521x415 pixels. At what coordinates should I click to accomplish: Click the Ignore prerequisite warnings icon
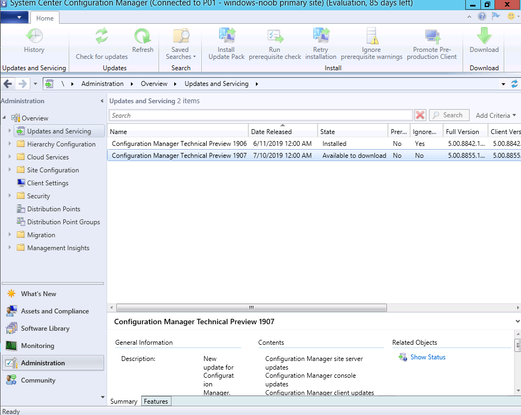coord(372,36)
